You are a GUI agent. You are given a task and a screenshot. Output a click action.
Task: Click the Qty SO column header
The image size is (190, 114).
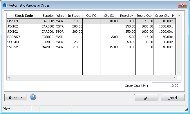109,16
